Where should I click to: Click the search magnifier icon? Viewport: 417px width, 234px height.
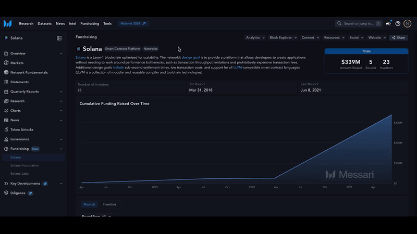point(339,23)
